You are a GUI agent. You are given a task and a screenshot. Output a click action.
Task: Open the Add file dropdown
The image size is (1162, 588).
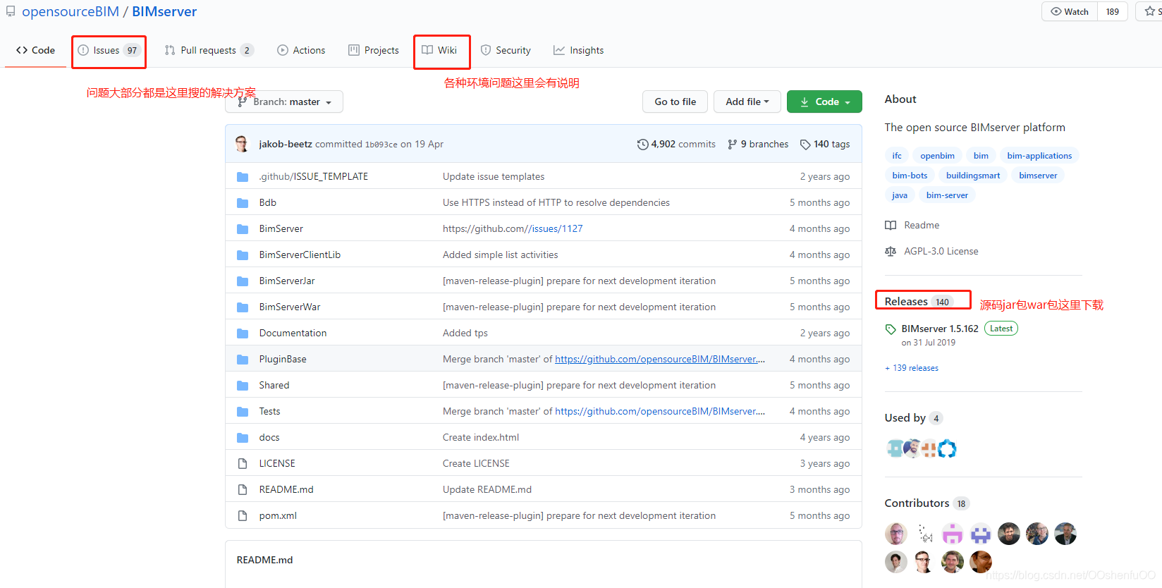click(747, 102)
